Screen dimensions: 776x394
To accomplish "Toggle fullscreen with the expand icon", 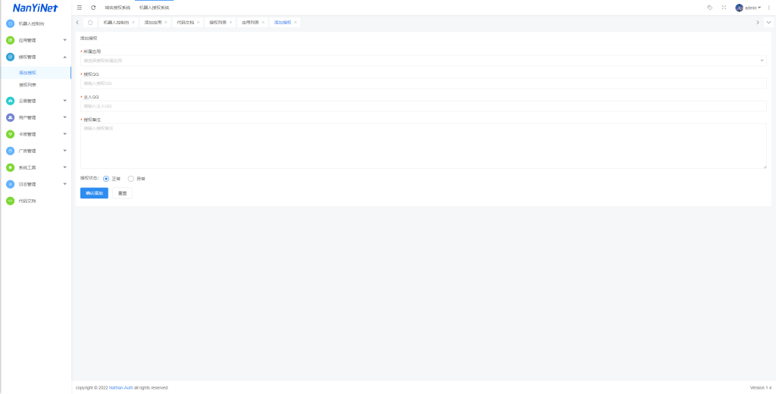I will [x=724, y=8].
